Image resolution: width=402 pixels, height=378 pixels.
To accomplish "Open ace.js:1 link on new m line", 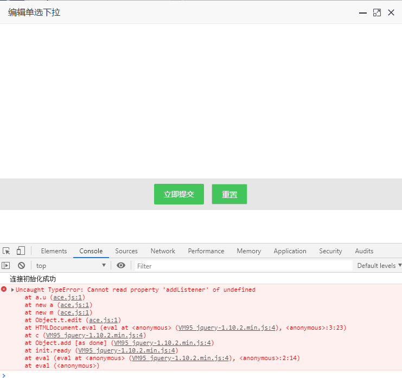I will (75, 313).
